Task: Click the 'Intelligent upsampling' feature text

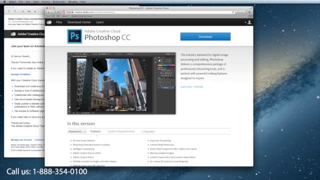Action: point(83,149)
